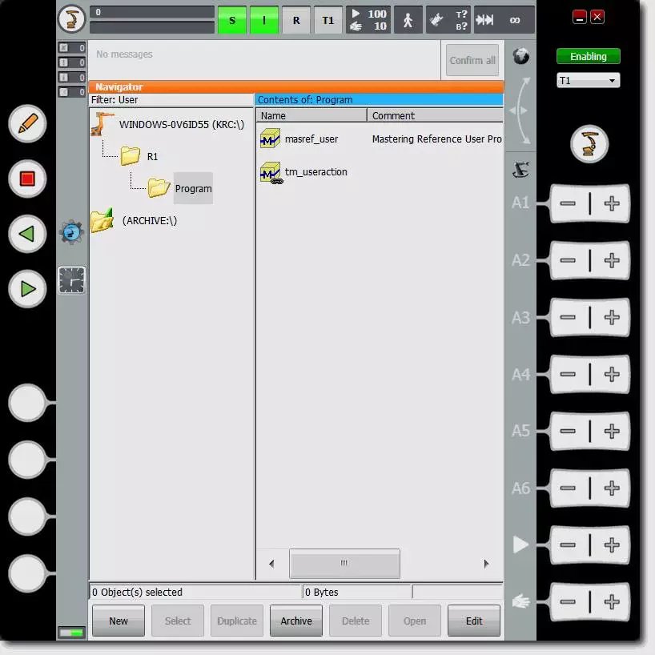This screenshot has width=655, height=655.
Task: Open the clock icon in left sidebar
Action: pos(71,280)
